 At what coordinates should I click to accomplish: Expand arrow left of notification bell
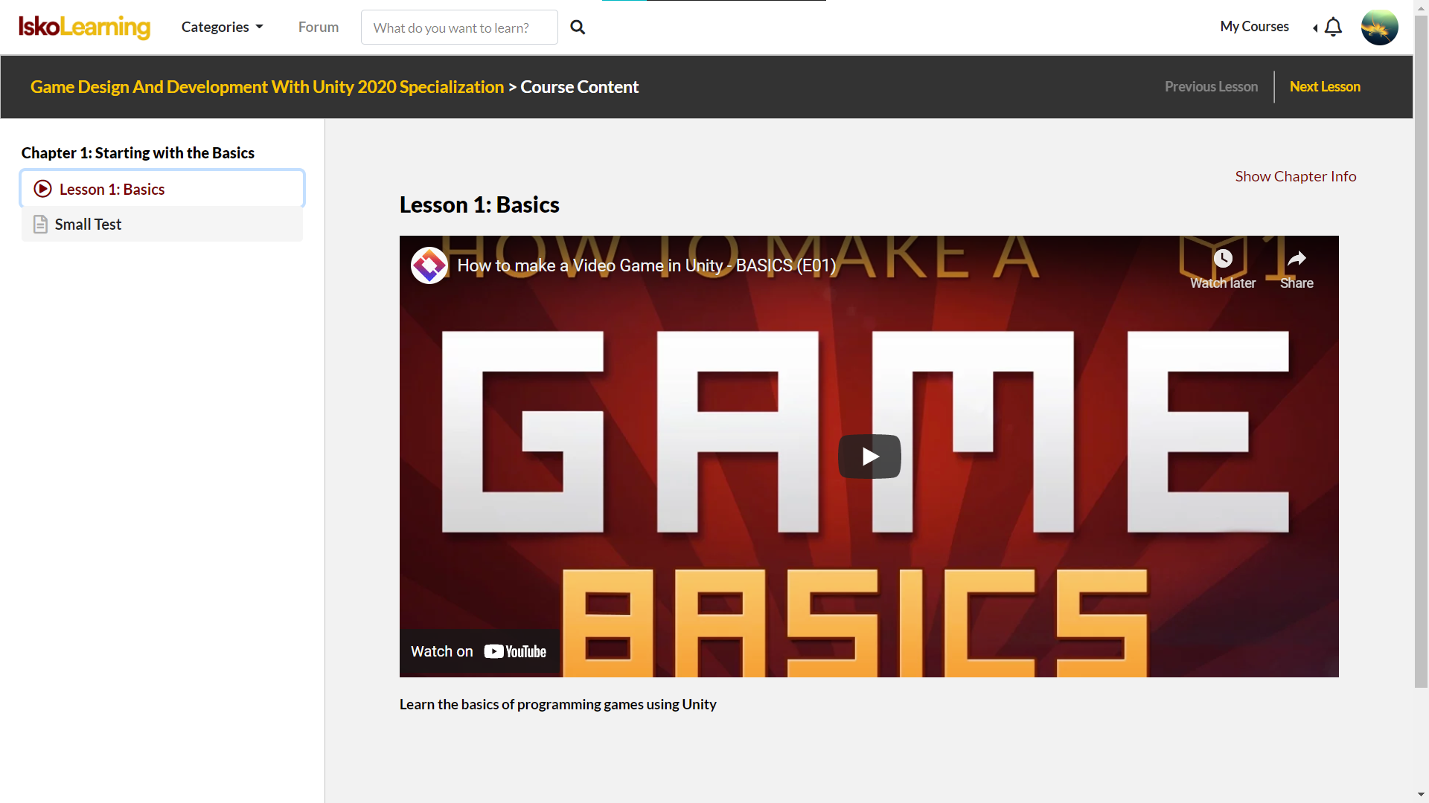pos(1315,28)
